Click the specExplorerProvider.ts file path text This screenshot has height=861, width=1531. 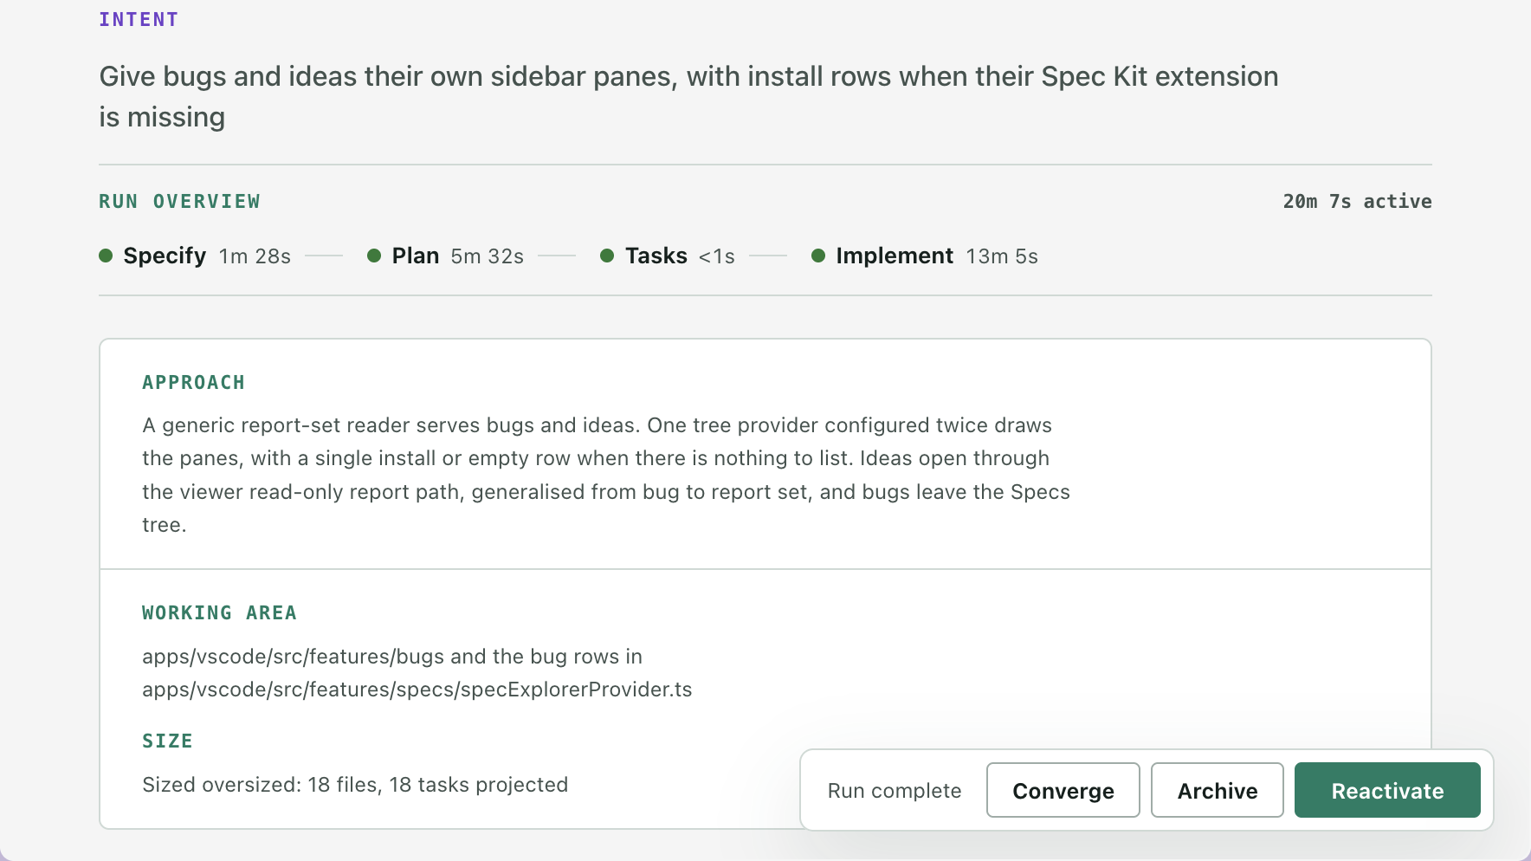(x=417, y=689)
